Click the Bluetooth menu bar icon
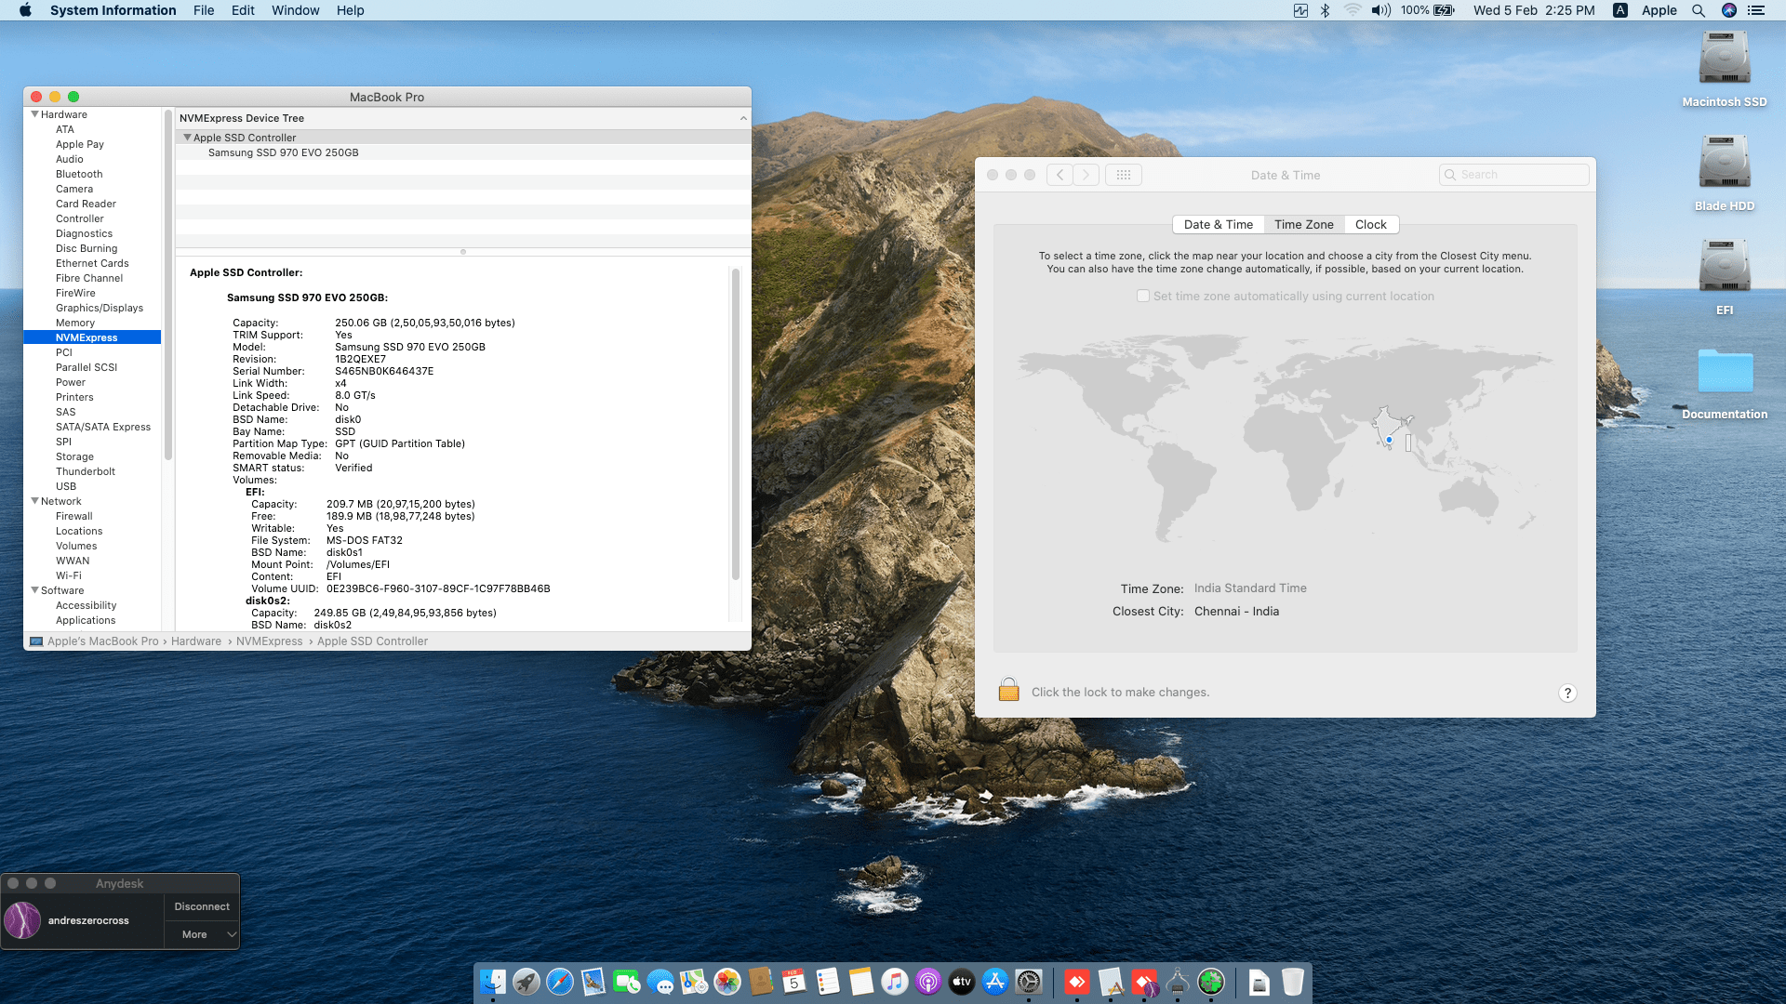Screen dimensions: 1786x1004 click(1326, 10)
